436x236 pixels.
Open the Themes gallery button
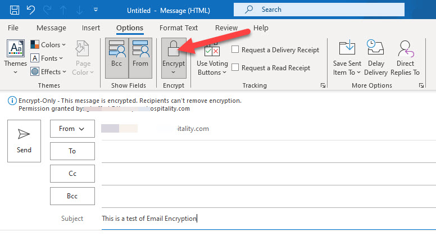coord(15,57)
